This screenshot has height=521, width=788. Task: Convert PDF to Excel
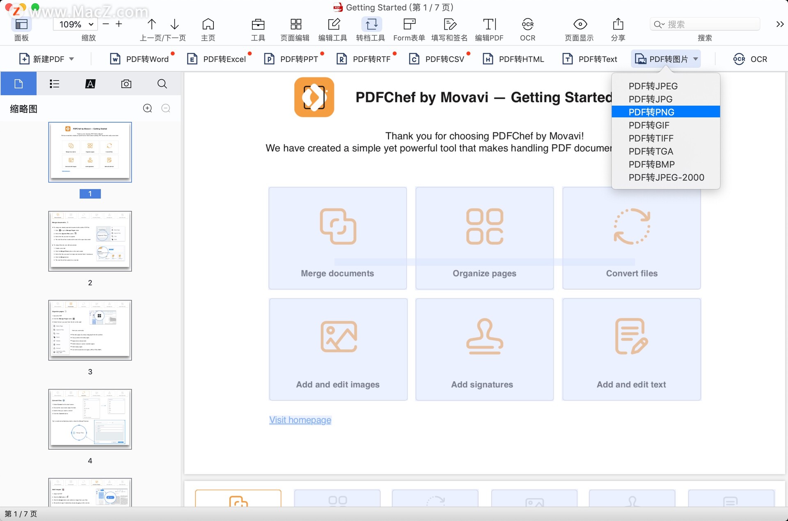click(217, 59)
